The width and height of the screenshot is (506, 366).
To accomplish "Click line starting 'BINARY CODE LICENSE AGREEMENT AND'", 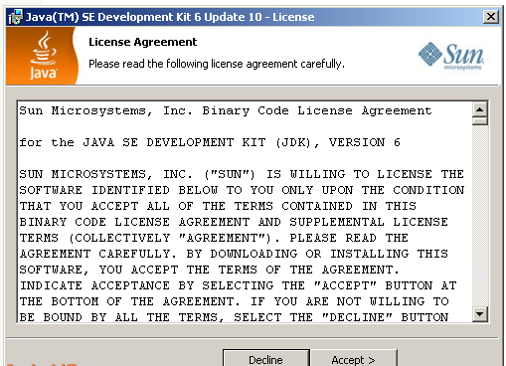I will click(x=234, y=222).
